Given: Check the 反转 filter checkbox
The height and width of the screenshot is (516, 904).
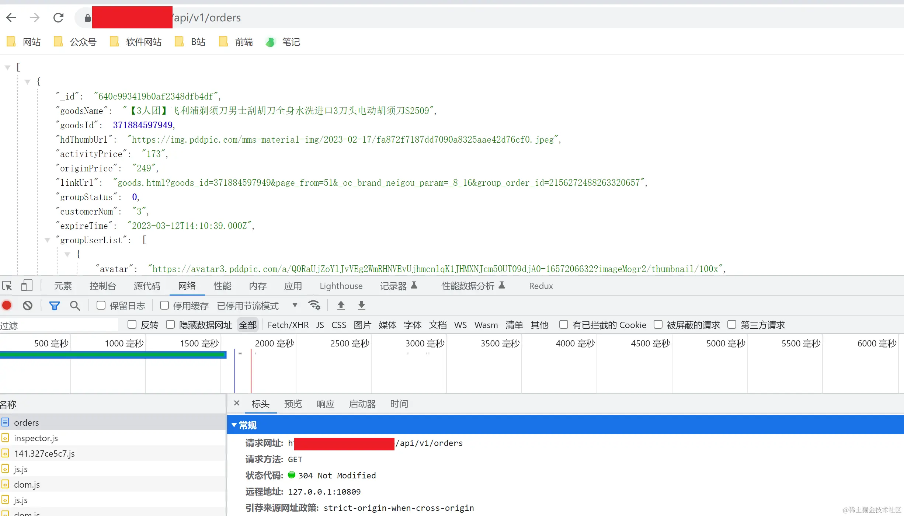Looking at the screenshot, I should tap(132, 324).
